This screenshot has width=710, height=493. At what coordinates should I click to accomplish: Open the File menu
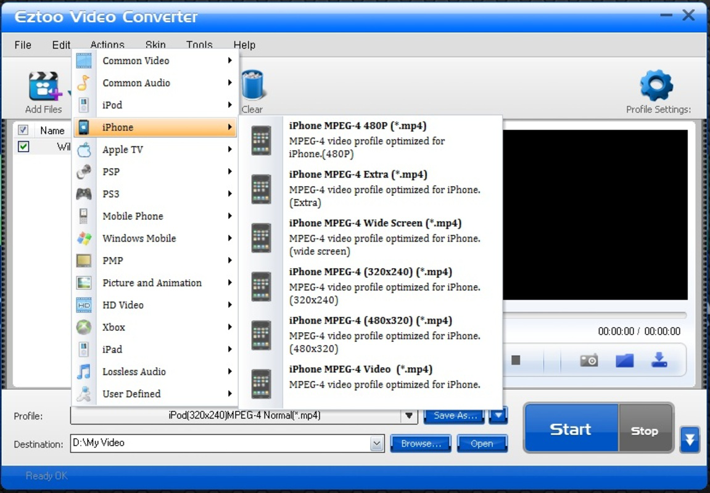23,45
